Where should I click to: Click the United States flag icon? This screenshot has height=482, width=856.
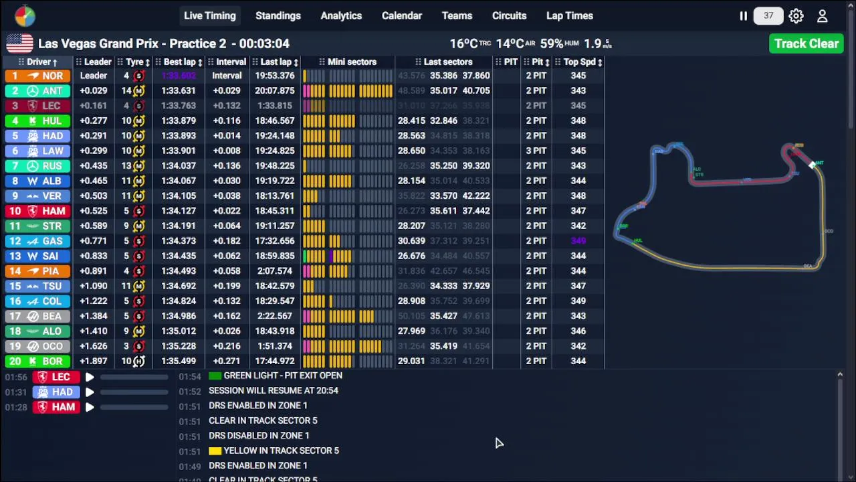(20, 44)
